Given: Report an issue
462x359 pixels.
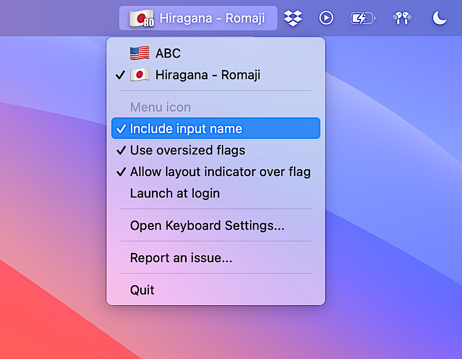Looking at the screenshot, I should tap(181, 258).
